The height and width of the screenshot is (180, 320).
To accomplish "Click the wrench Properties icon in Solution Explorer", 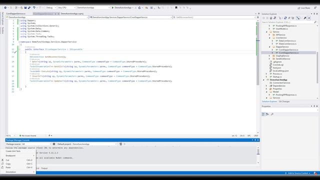I will (305, 18).
